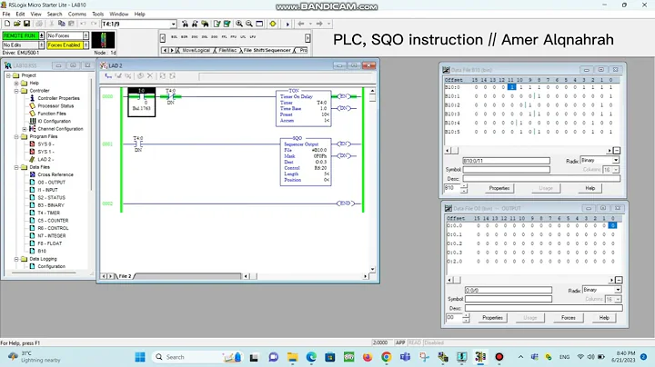655x367 pixels.
Task: Click Forces in Data File O0 window
Action: (x=568, y=318)
